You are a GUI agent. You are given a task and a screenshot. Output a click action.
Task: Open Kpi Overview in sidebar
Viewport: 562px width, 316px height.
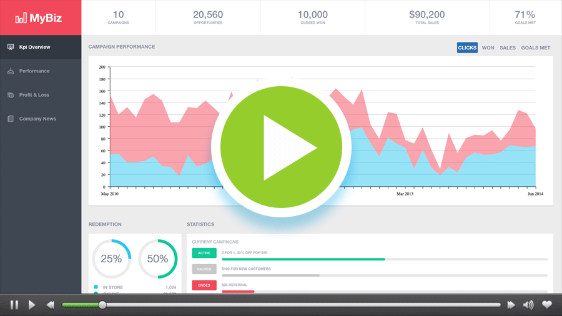34,47
